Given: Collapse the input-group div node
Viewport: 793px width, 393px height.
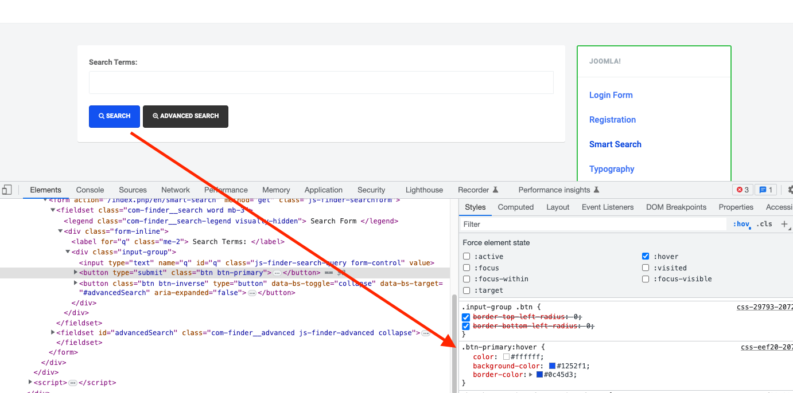Looking at the screenshot, I should [67, 252].
